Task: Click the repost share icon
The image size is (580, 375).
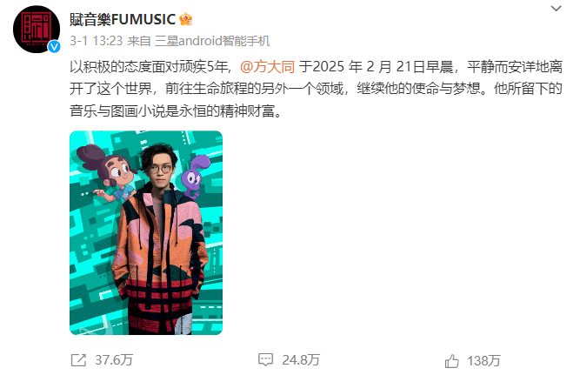Action: click(x=78, y=360)
